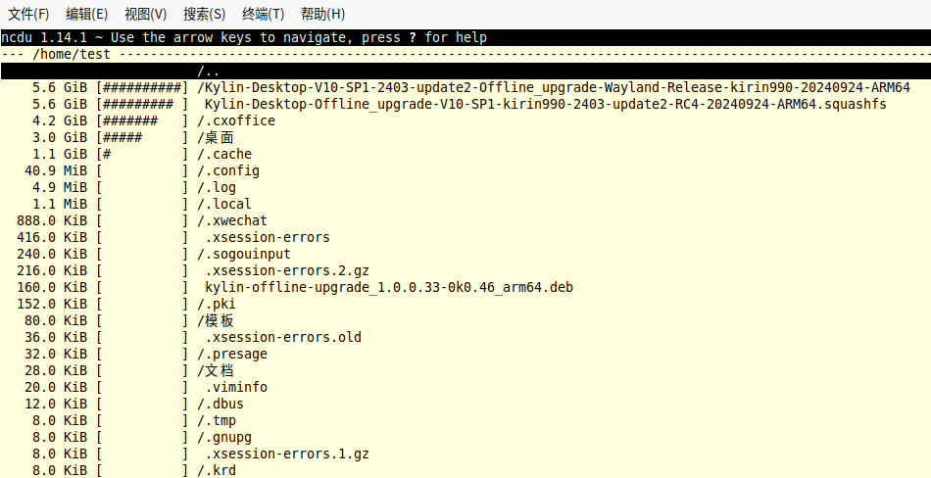Select the .viminfo file entry

pyautogui.click(x=235, y=387)
